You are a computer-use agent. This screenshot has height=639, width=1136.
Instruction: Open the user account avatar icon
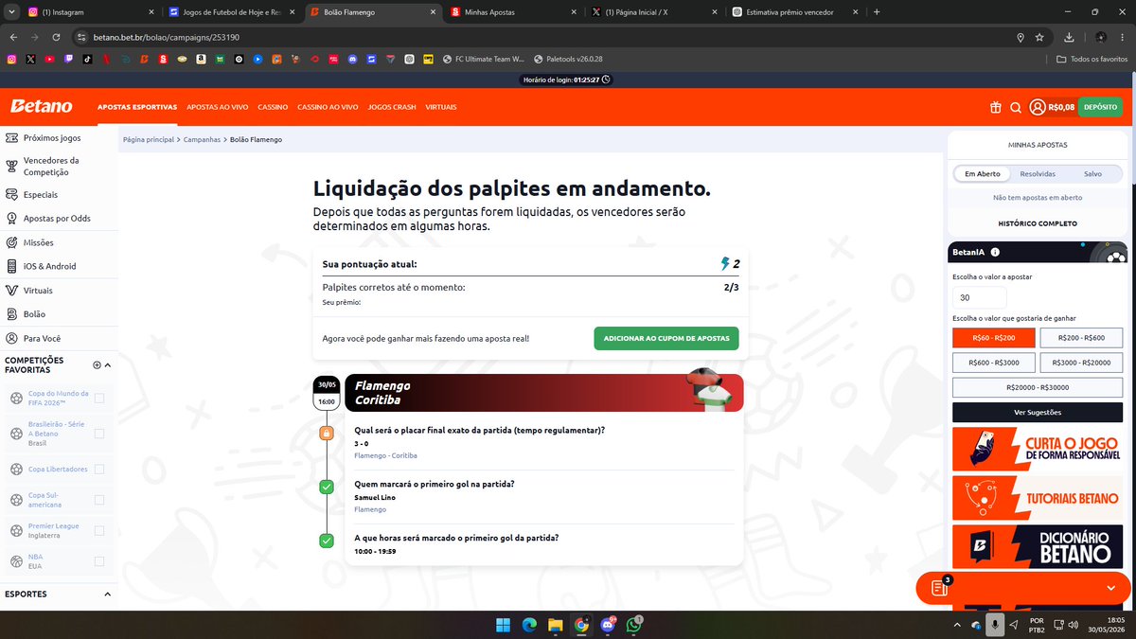click(x=1038, y=107)
